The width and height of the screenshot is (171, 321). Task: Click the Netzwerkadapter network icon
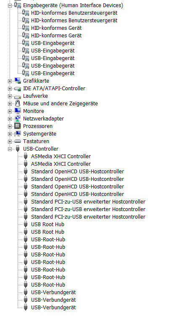pos(18,118)
